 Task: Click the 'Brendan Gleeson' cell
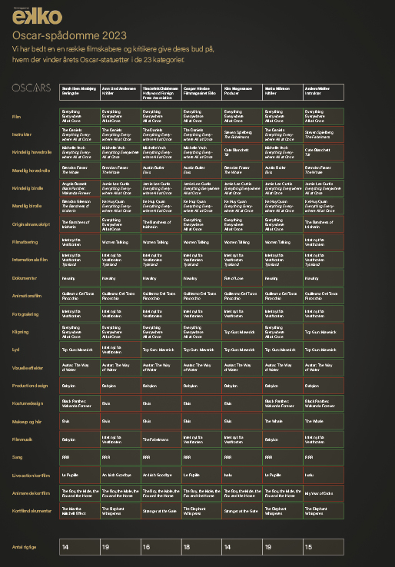[x=80, y=206]
